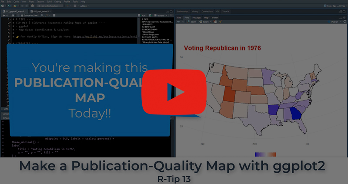Screen dimensions: 348x184
Task: Click the refresh plot icon
Action: [x=345, y=22]
